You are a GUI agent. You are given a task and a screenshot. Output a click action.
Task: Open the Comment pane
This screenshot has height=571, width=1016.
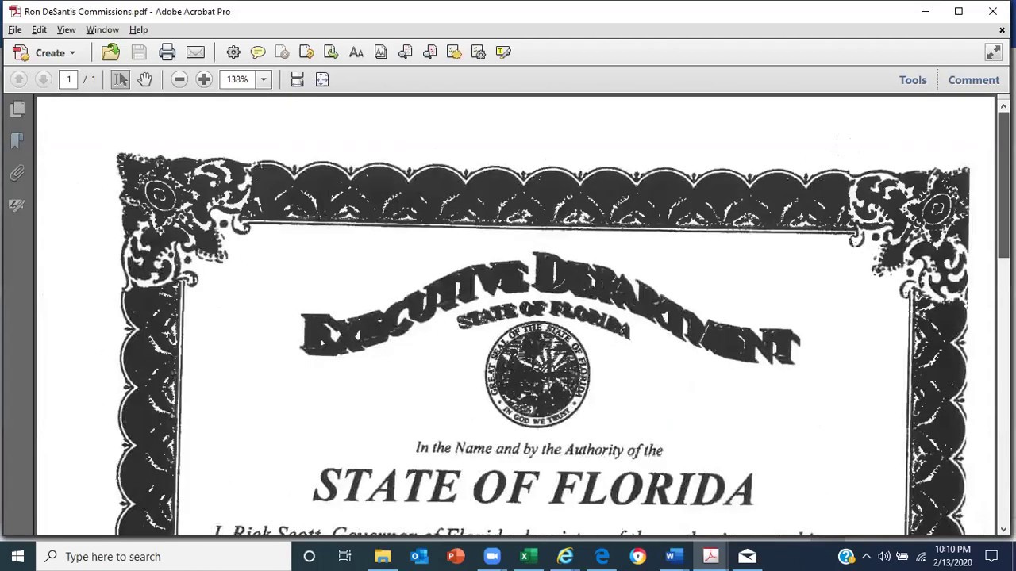click(973, 80)
